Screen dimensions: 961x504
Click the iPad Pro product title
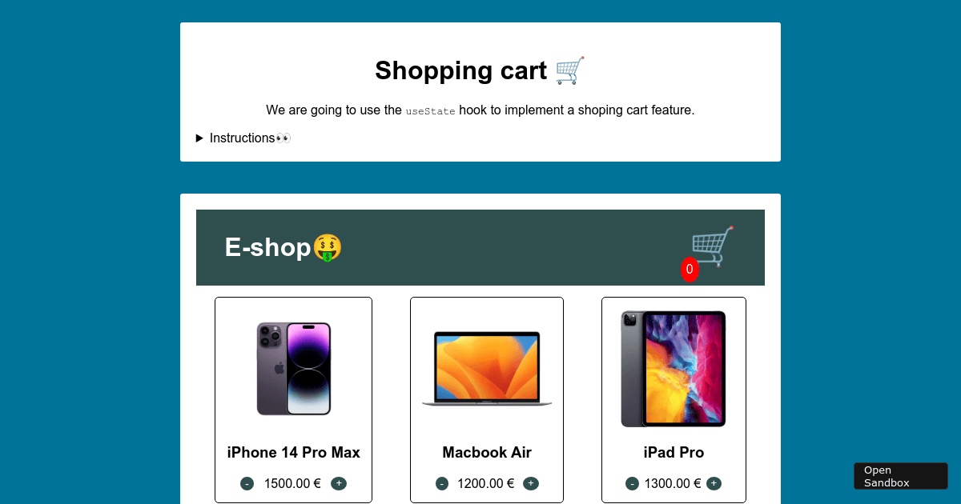(x=674, y=453)
